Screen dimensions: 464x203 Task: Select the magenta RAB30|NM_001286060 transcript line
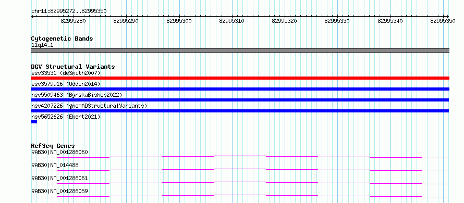click(240, 157)
